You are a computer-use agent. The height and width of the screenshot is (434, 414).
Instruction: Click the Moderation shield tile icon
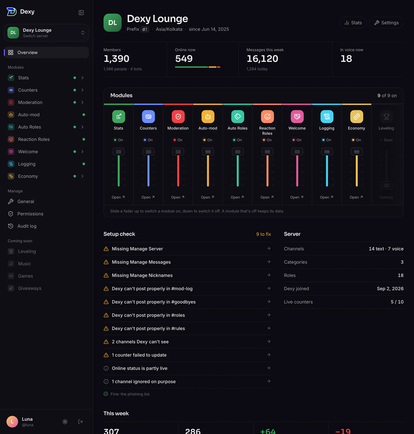point(178,117)
